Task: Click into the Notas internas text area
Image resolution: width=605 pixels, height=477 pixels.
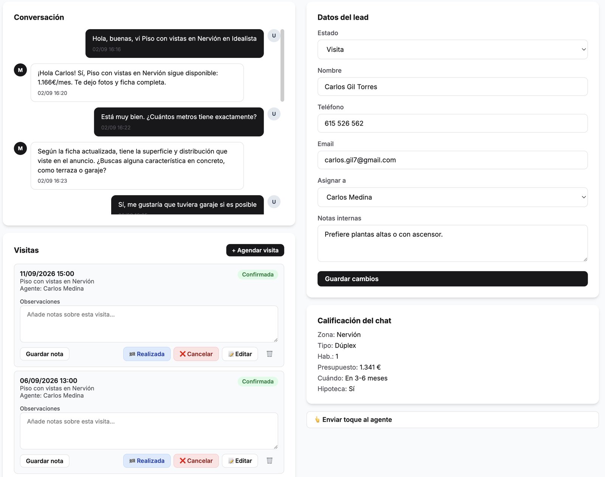Action: click(x=452, y=243)
